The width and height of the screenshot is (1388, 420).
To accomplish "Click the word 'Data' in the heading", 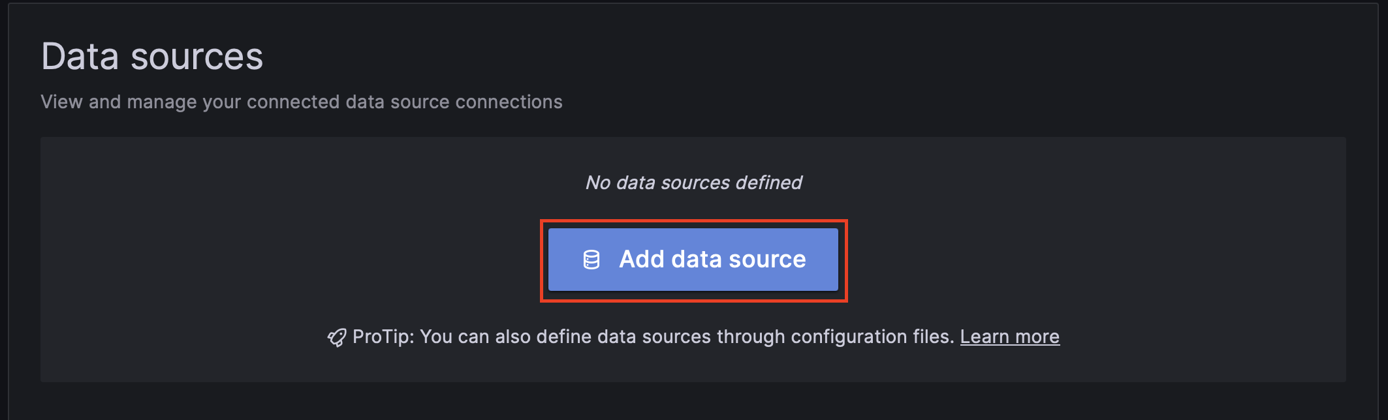I will (80, 57).
